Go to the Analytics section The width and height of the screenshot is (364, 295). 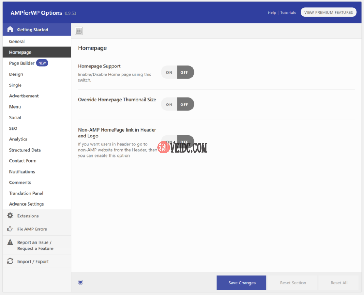click(37, 139)
